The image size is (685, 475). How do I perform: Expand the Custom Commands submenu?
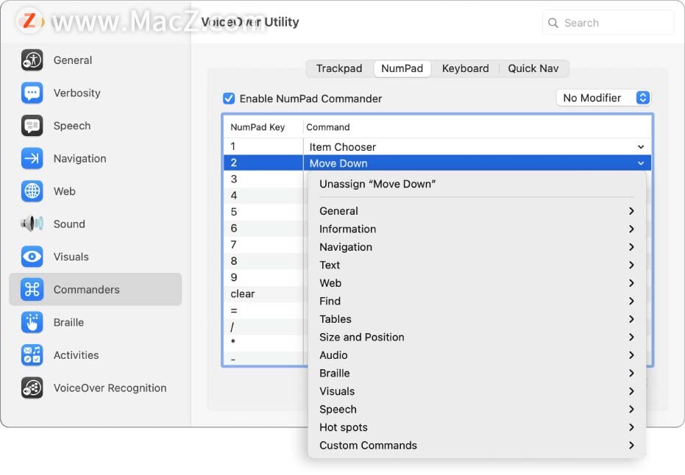point(477,446)
